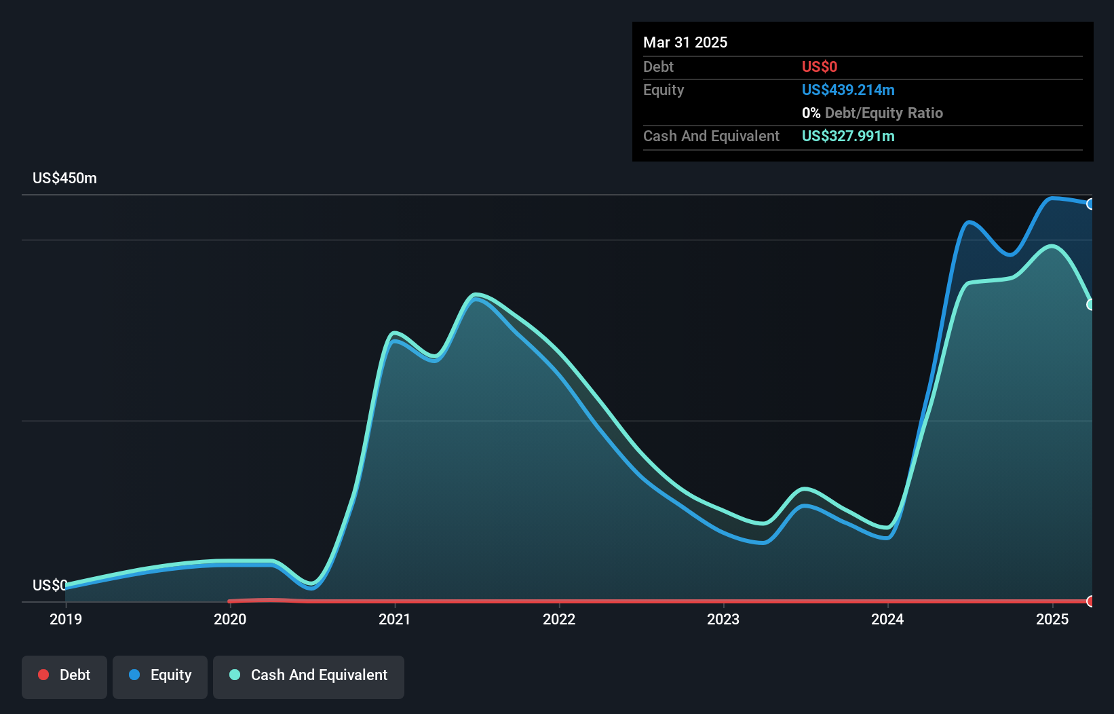Click the US$439.214m equity value
This screenshot has width=1114, height=714.
click(848, 90)
